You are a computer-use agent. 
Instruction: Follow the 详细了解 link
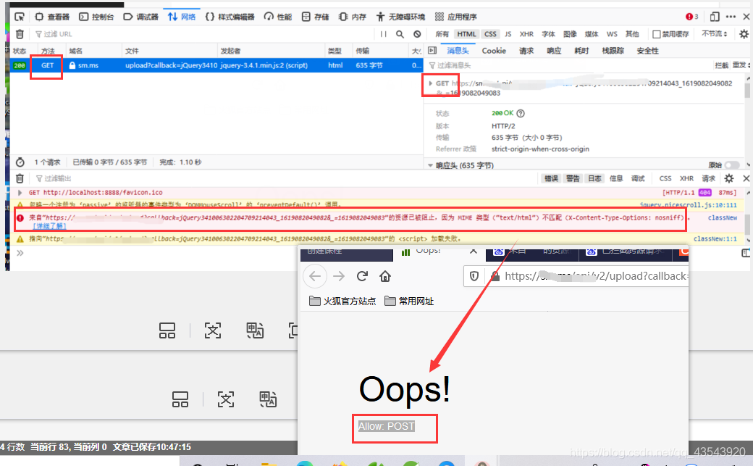coord(49,226)
